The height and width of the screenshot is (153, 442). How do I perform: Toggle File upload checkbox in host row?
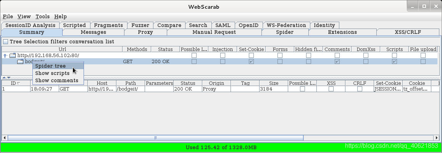(x=423, y=56)
